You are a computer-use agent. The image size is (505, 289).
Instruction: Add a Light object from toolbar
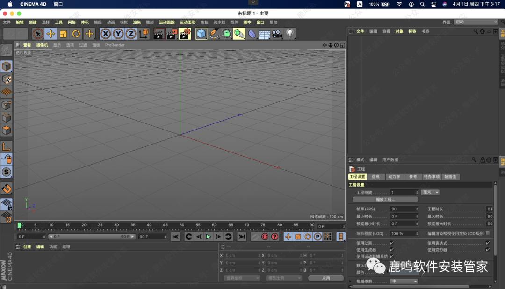[x=290, y=34]
